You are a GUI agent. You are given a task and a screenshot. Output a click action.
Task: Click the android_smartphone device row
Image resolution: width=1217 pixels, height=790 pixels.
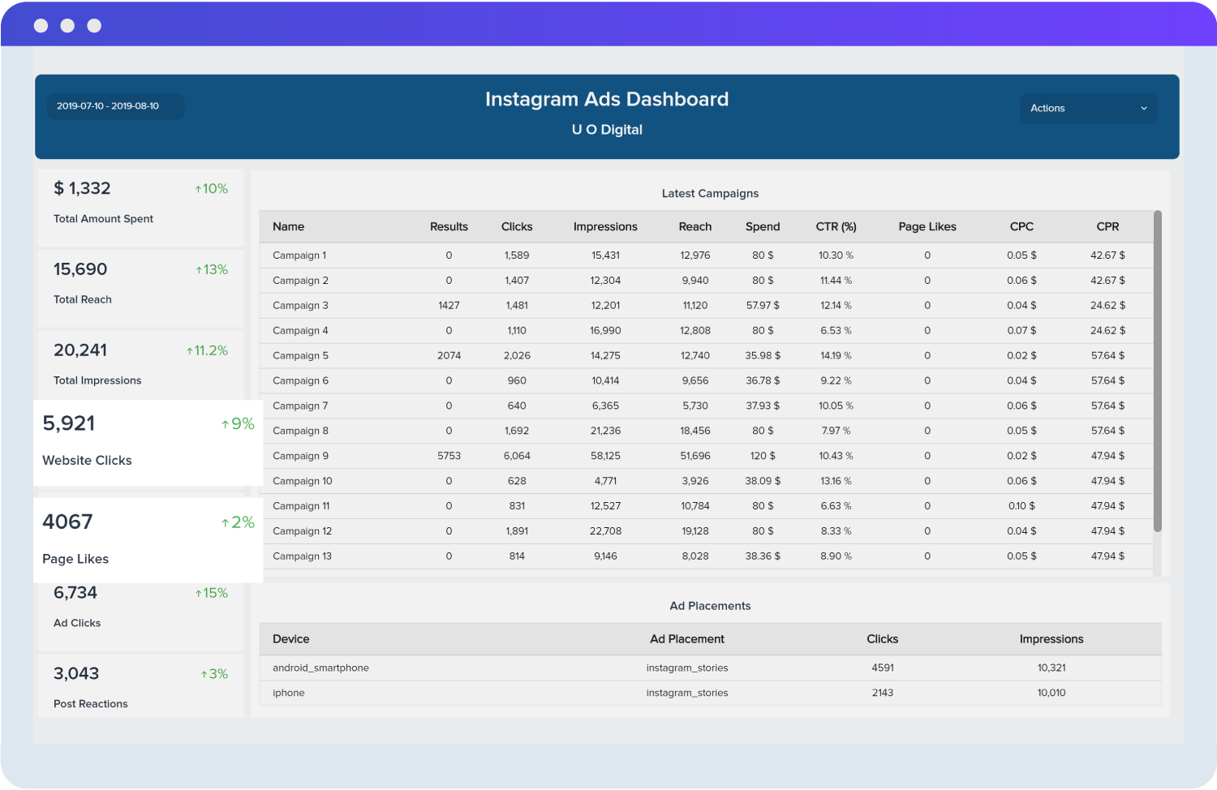(710, 668)
